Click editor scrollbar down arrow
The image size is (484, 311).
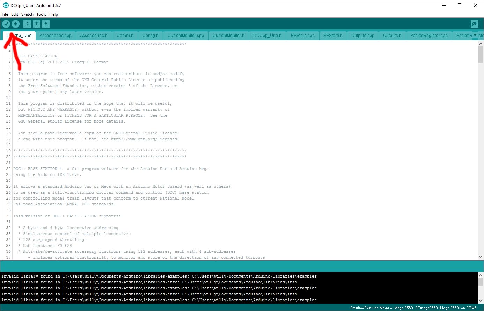tap(481, 257)
